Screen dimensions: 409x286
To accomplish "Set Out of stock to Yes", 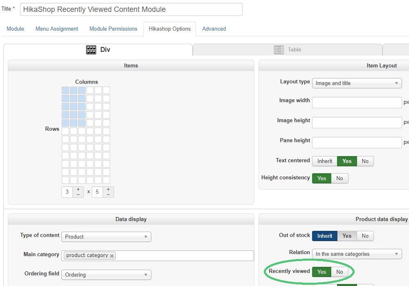I will click(347, 236).
